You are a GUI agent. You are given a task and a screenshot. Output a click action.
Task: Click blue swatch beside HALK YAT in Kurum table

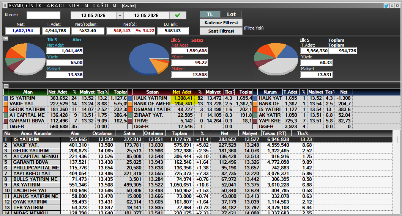[255, 98]
